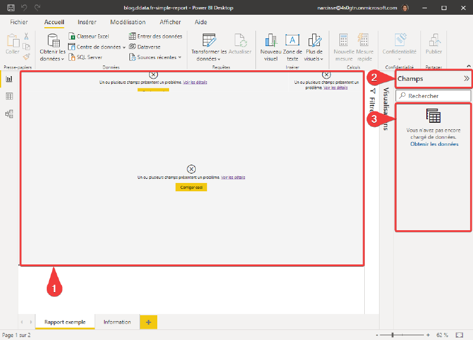473x340 pixels.
Task: Insert a Zone de texte
Action: pos(292,47)
